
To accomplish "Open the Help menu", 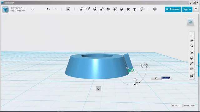I will [x=196, y=9].
